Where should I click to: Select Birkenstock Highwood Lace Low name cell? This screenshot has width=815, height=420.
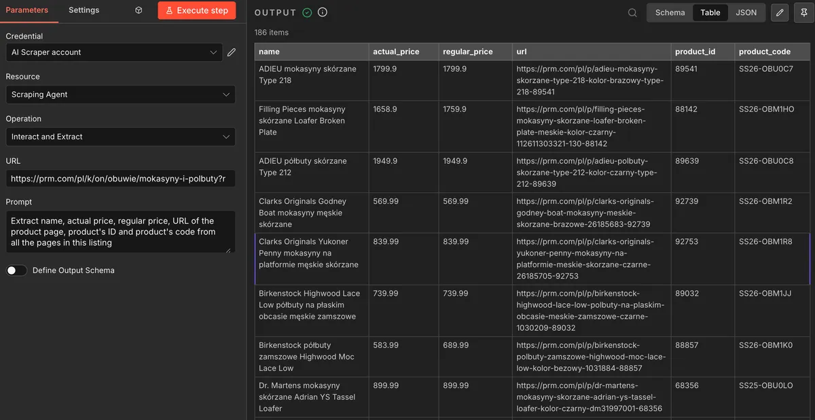click(x=312, y=311)
